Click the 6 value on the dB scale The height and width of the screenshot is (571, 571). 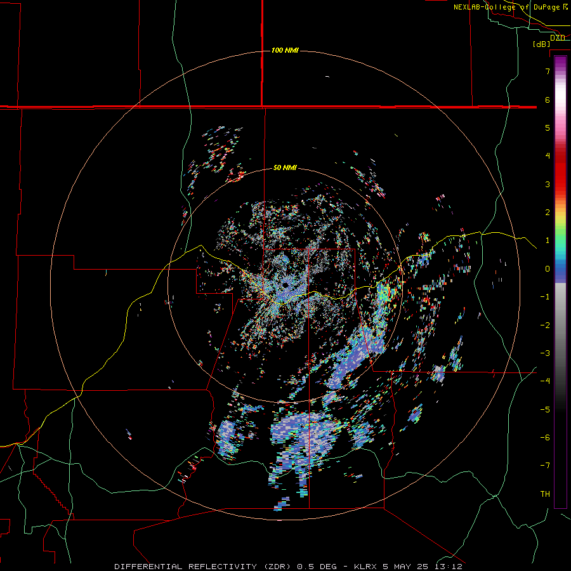point(548,100)
